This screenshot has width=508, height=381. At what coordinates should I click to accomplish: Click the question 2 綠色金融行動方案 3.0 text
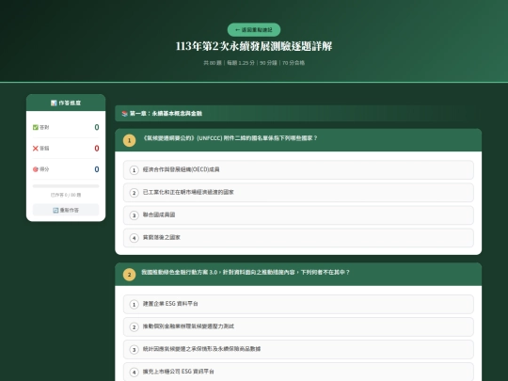coord(246,273)
